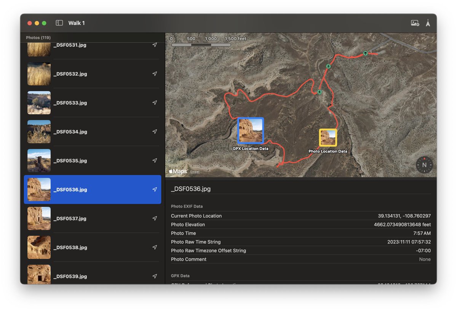The height and width of the screenshot is (311, 457).
Task: Click location arrow for _DSF0538.jpg
Action: (x=155, y=247)
